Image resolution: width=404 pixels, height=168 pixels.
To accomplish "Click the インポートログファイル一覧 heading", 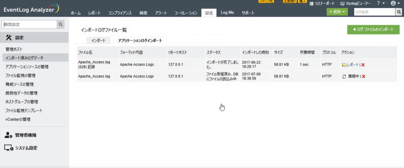I will 104,30.
